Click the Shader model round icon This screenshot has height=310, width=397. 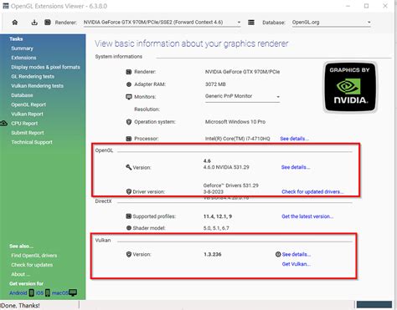point(129,228)
